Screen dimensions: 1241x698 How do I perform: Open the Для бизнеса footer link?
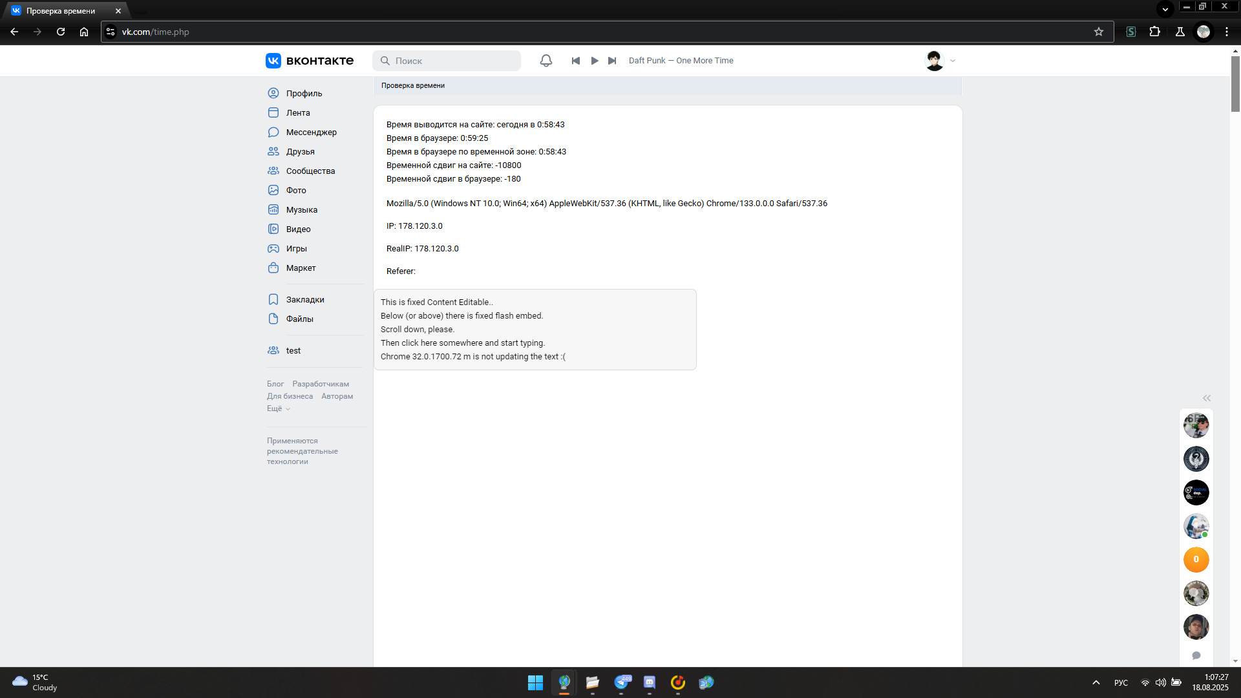point(290,396)
